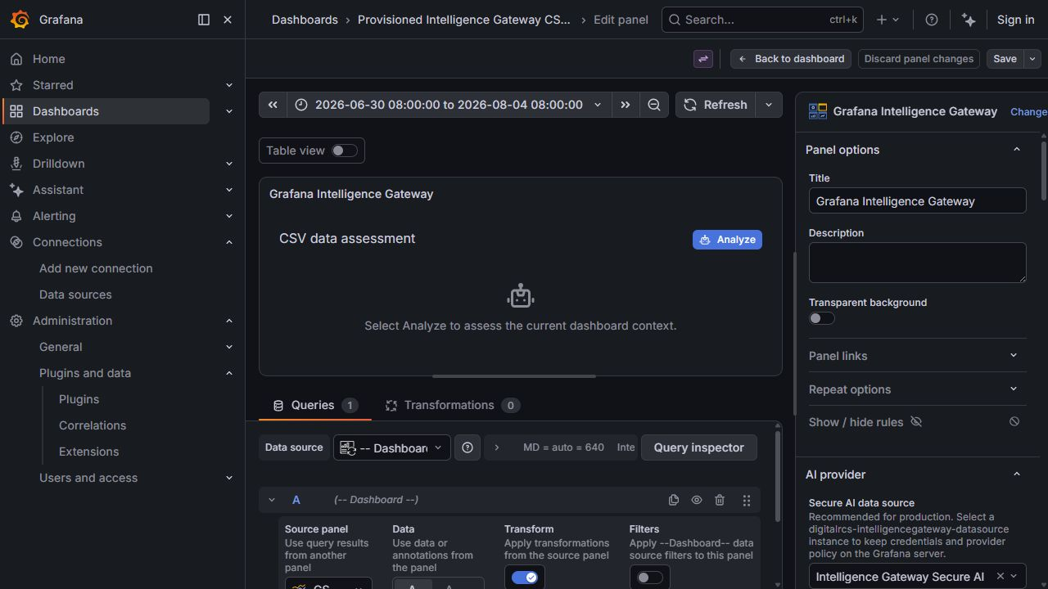This screenshot has width=1048, height=589.
Task: Switch to the Transformations tab
Action: pos(453,405)
